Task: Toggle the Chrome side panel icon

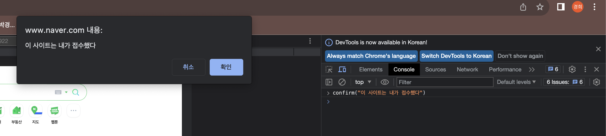Action: (561, 7)
